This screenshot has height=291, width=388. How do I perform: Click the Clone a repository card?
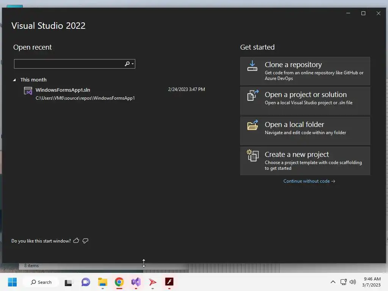coord(305,71)
